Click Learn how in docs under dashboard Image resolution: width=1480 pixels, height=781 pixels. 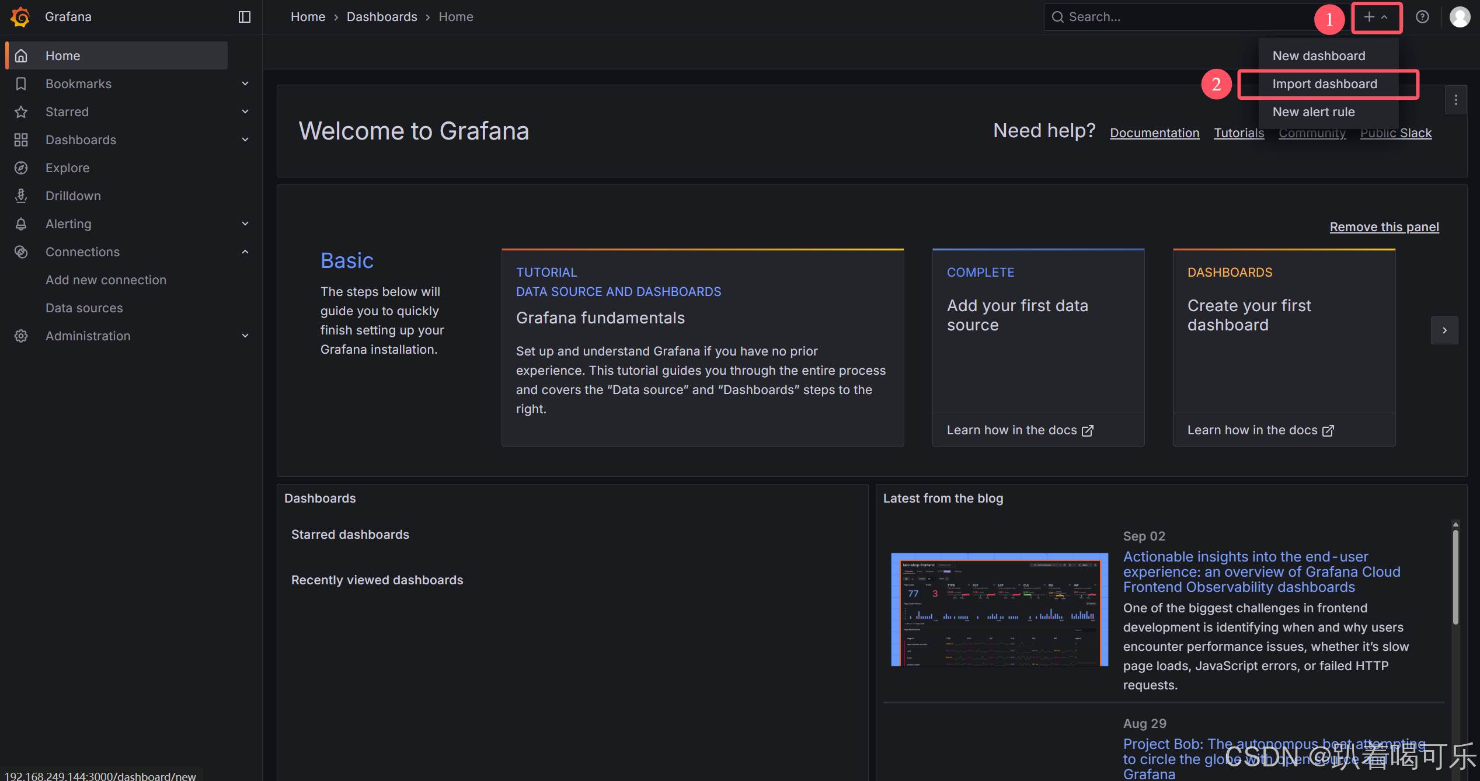tap(1260, 430)
